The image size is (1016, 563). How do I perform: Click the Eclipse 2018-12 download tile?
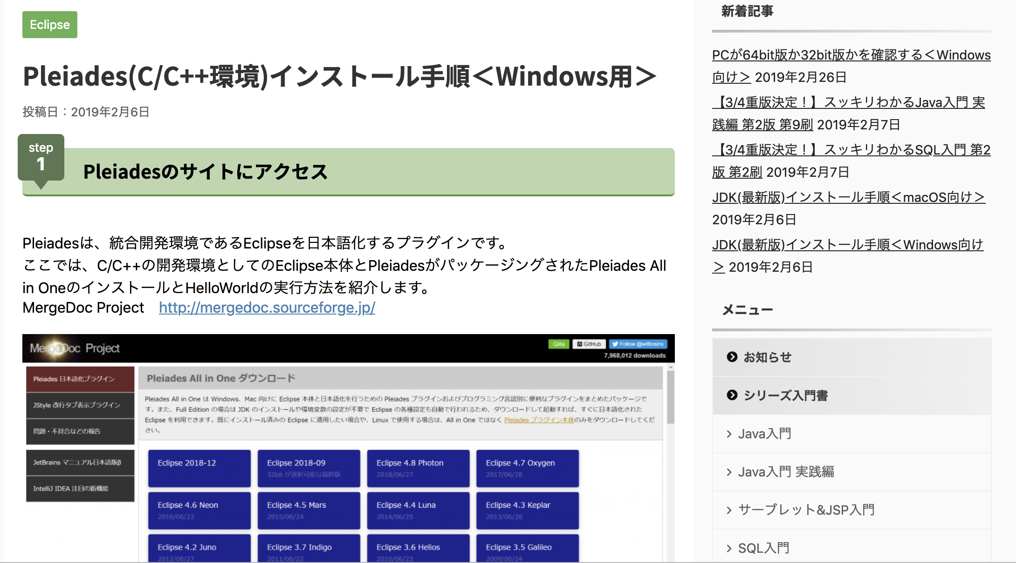click(x=199, y=468)
